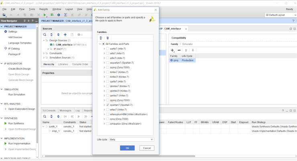Jump to the first run icon
Image resolution: width=297 pixels, height=161 pixels.
pyautogui.click(x=65, y=117)
